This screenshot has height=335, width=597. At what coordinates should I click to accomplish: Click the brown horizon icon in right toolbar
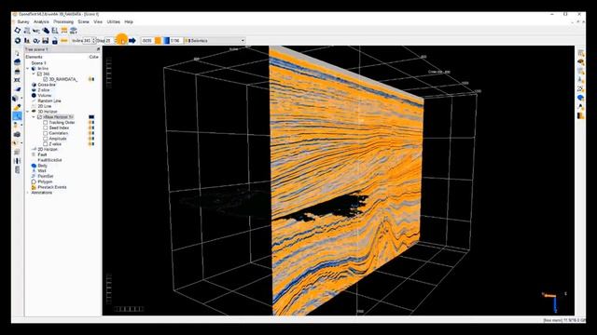coord(580,62)
